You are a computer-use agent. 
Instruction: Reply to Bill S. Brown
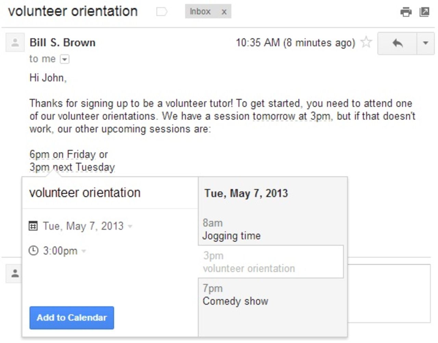397,42
